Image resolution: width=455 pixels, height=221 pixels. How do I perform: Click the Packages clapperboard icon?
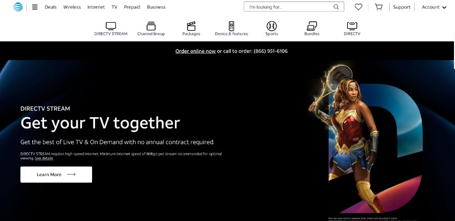(x=191, y=26)
